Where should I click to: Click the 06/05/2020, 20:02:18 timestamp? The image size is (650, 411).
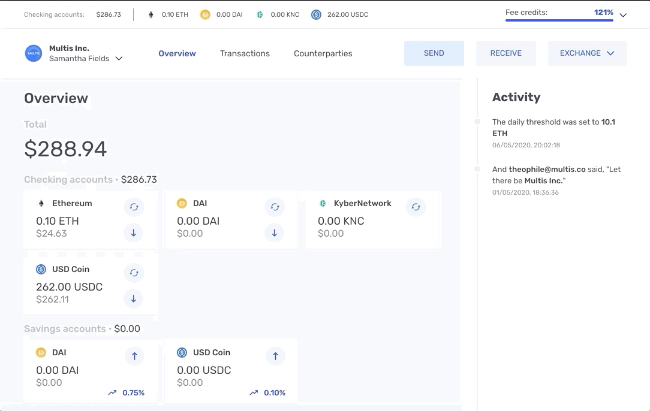pos(526,145)
